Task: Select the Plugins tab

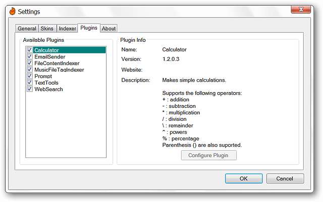Action: 89,28
